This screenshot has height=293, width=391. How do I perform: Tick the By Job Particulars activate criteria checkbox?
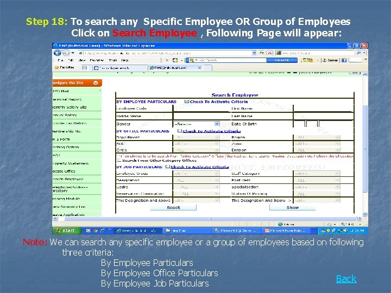168,167
